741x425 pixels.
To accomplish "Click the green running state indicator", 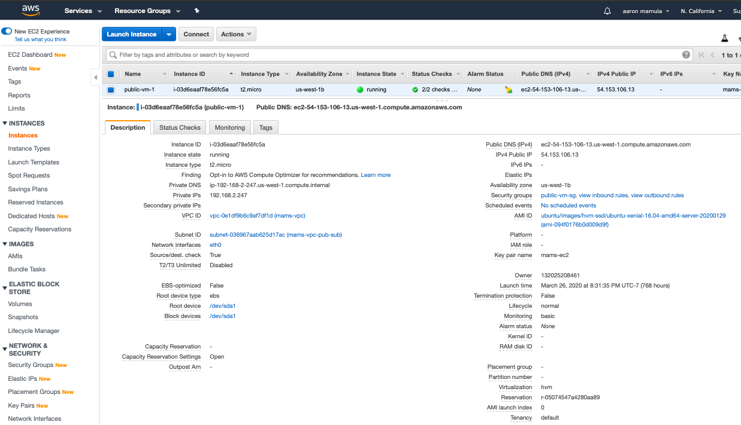I will (360, 90).
